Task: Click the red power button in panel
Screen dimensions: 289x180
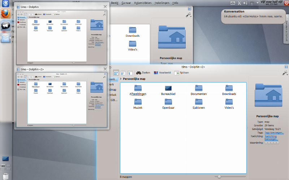Action: pyautogui.click(x=286, y=3)
